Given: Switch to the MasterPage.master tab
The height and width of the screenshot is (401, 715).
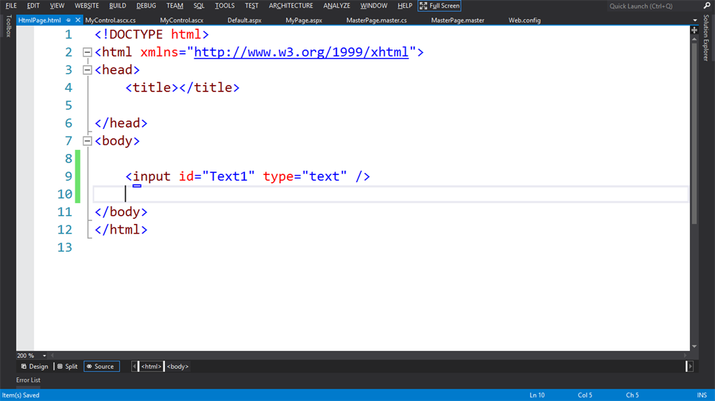Looking at the screenshot, I should pos(457,20).
